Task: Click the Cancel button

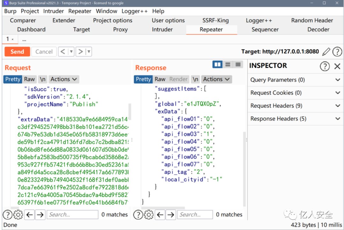Action: pyautogui.click(x=44, y=52)
